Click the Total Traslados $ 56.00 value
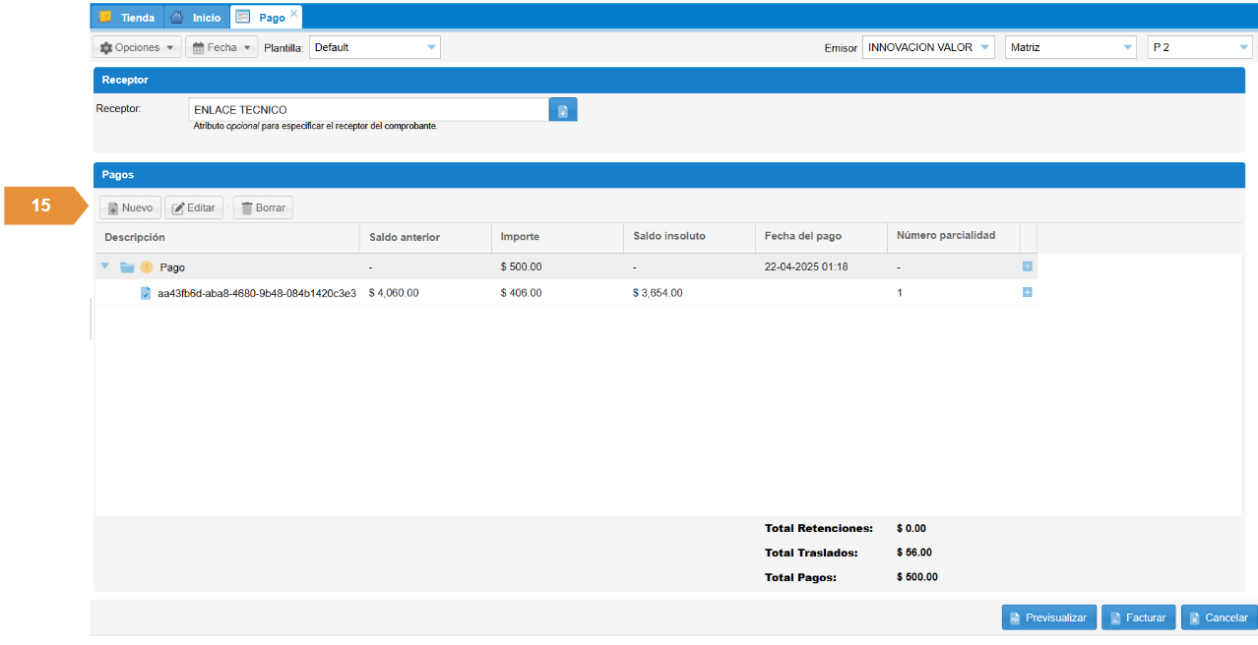The image size is (1258, 645). coord(914,553)
